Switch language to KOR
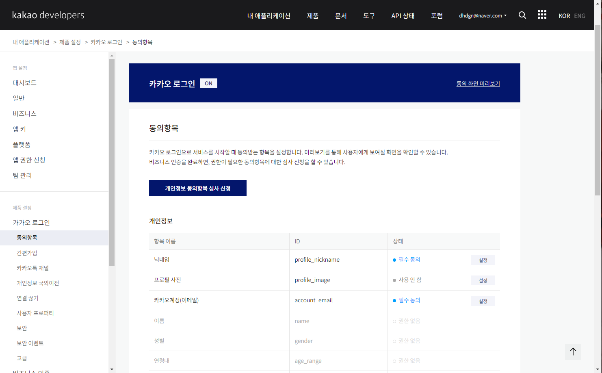Image resolution: width=602 pixels, height=373 pixels. pos(564,15)
